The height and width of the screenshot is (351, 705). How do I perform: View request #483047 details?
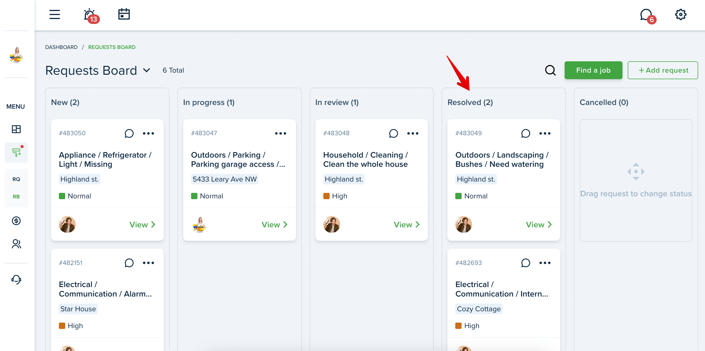tap(274, 225)
